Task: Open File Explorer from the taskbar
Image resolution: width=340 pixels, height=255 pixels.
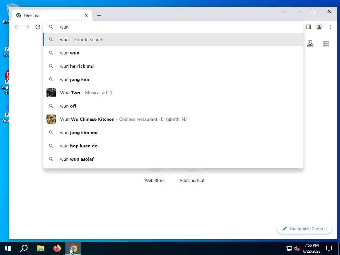Action: [x=41, y=248]
